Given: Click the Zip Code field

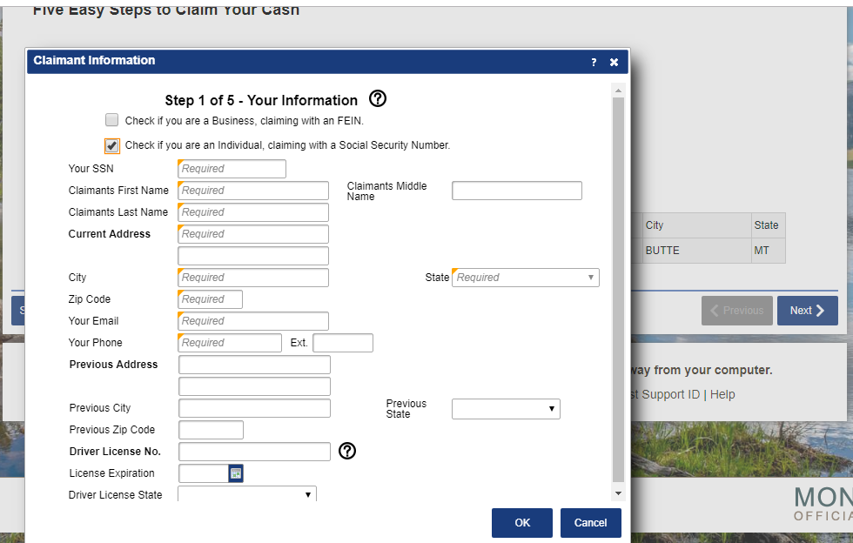Looking at the screenshot, I should [x=209, y=298].
